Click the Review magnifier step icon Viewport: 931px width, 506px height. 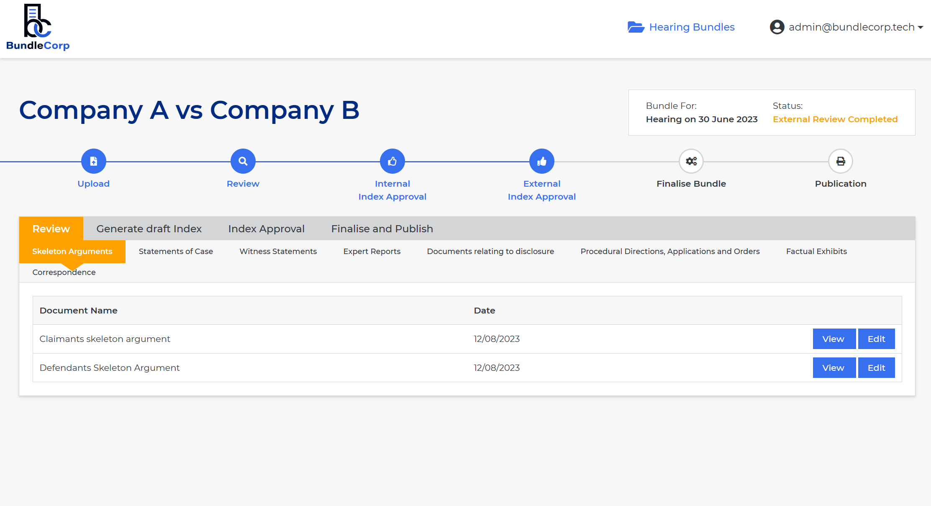point(243,161)
